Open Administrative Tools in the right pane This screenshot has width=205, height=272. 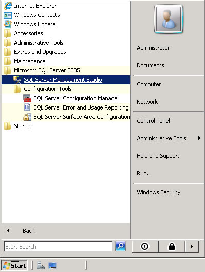tap(161, 138)
